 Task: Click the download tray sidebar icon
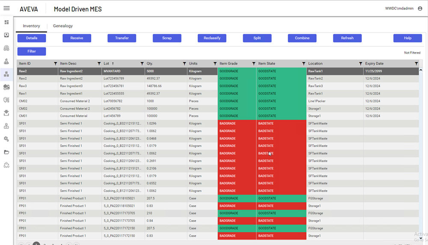click(x=6, y=113)
